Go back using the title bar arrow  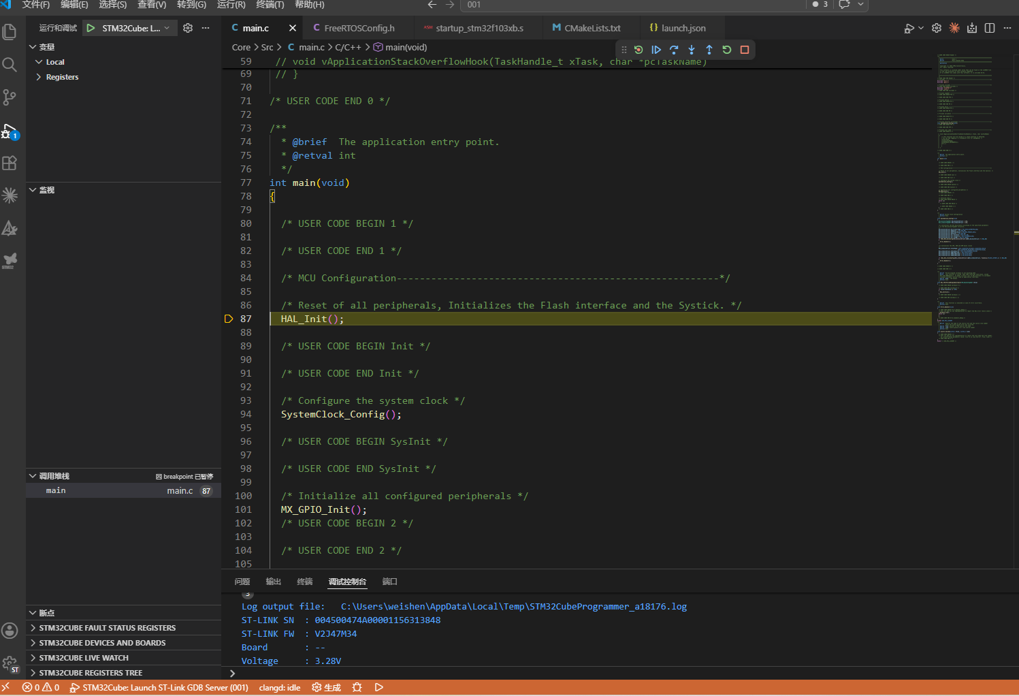click(432, 4)
